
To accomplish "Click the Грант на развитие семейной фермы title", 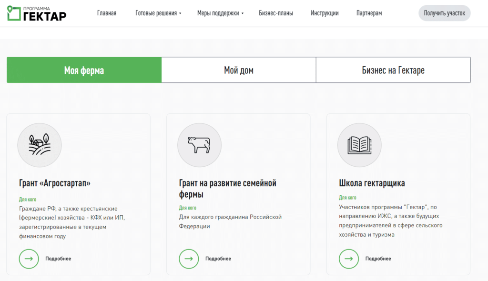I will point(227,189).
